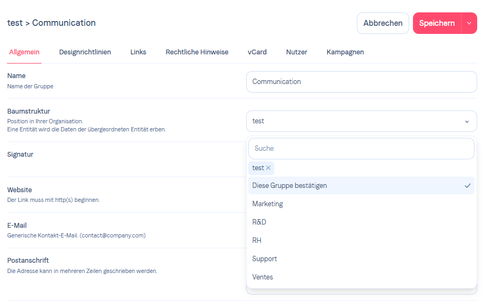Open the Kampagnen tab
This screenshot has width=495, height=301.
[x=345, y=52]
